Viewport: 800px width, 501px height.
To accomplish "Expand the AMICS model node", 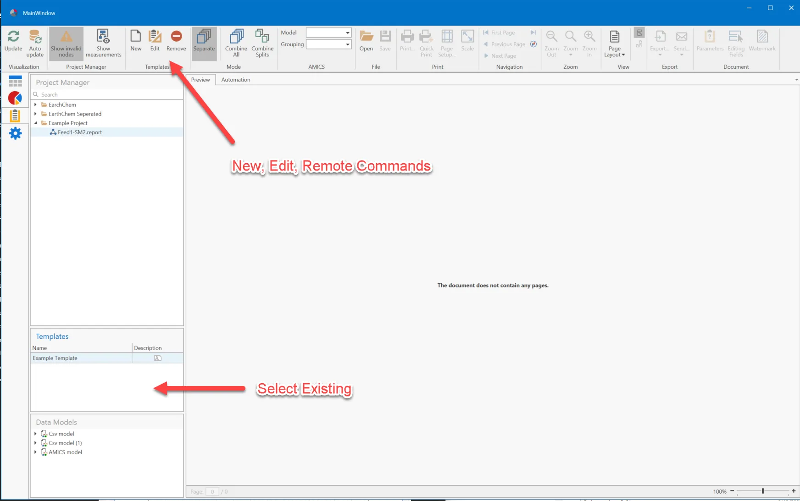I will (x=35, y=452).
